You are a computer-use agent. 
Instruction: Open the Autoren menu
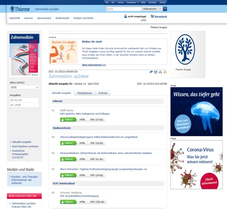click(28, 18)
